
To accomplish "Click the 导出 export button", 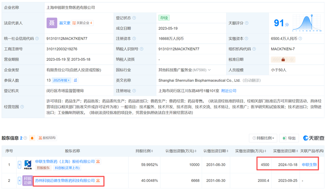I will [289, 138].
